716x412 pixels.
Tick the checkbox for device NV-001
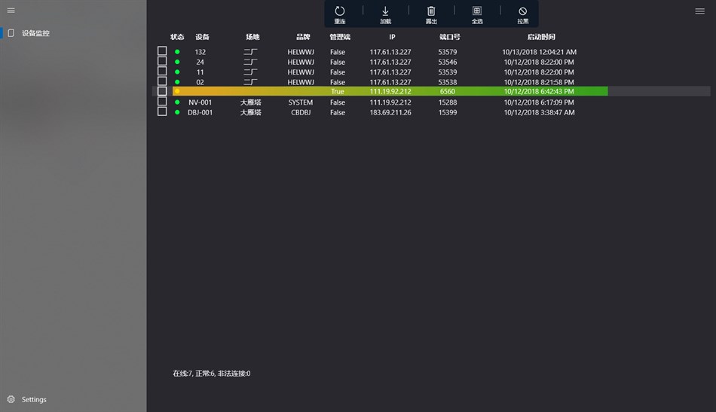click(162, 101)
